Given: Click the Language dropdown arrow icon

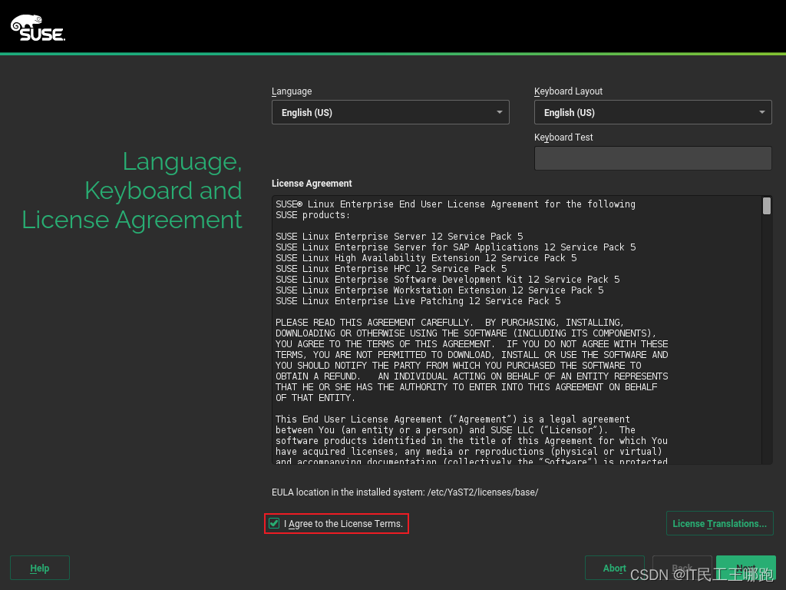Looking at the screenshot, I should point(500,112).
